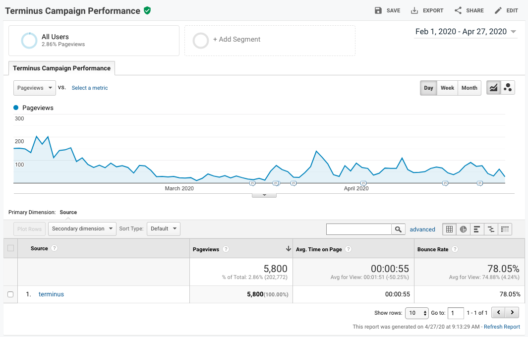The width and height of the screenshot is (528, 337).
Task: Click the Plot Rows button
Action: click(x=30, y=229)
